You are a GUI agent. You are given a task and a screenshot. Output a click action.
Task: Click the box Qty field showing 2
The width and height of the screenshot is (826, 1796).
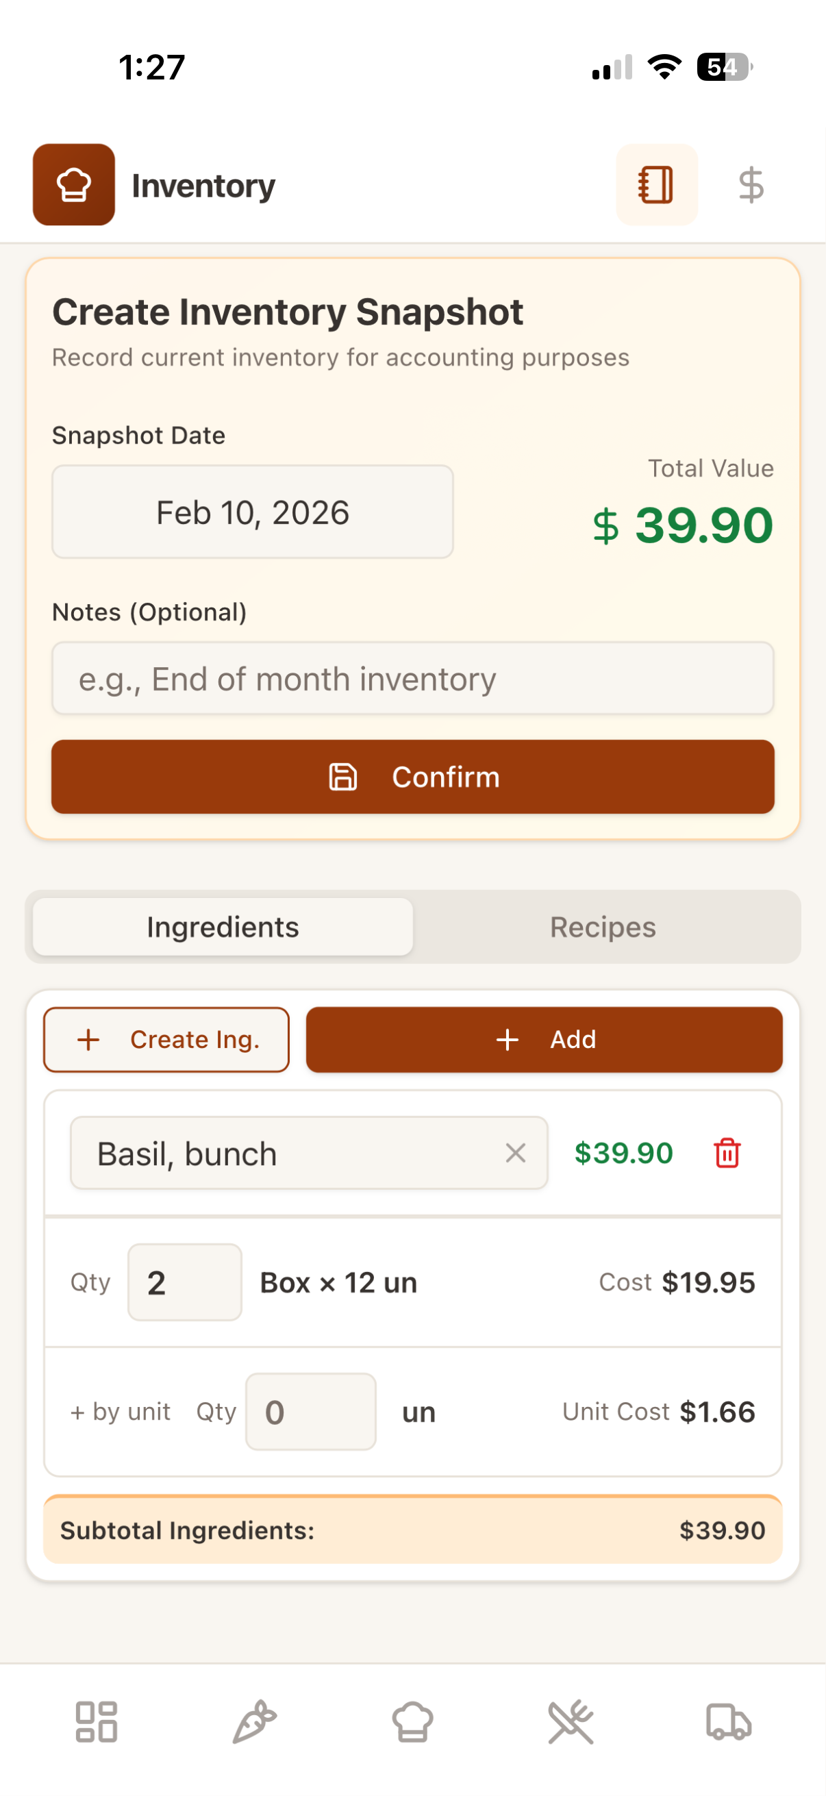[x=185, y=1282]
